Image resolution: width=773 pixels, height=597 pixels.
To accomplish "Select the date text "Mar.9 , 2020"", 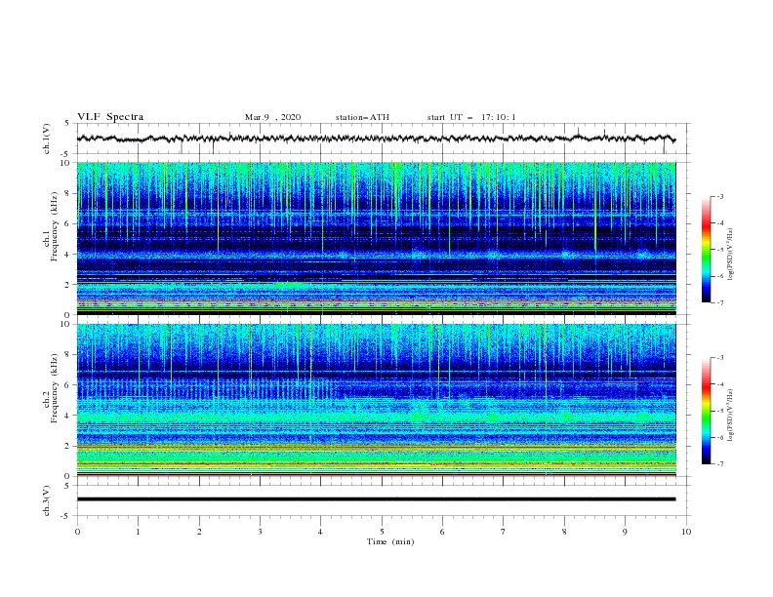I will (272, 117).
